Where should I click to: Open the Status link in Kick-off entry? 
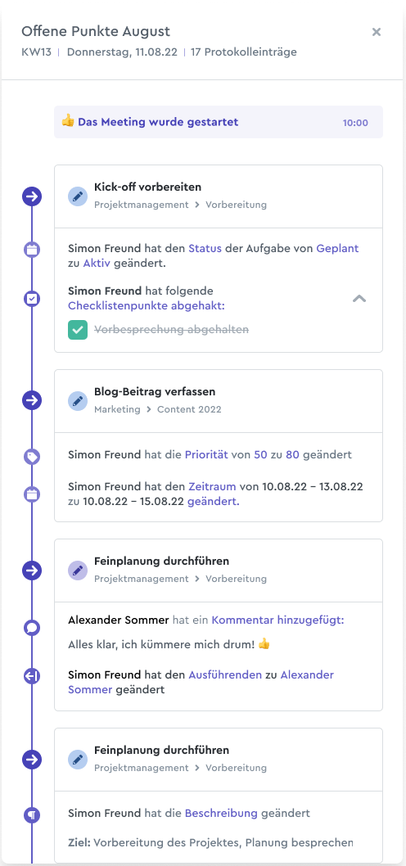205,249
